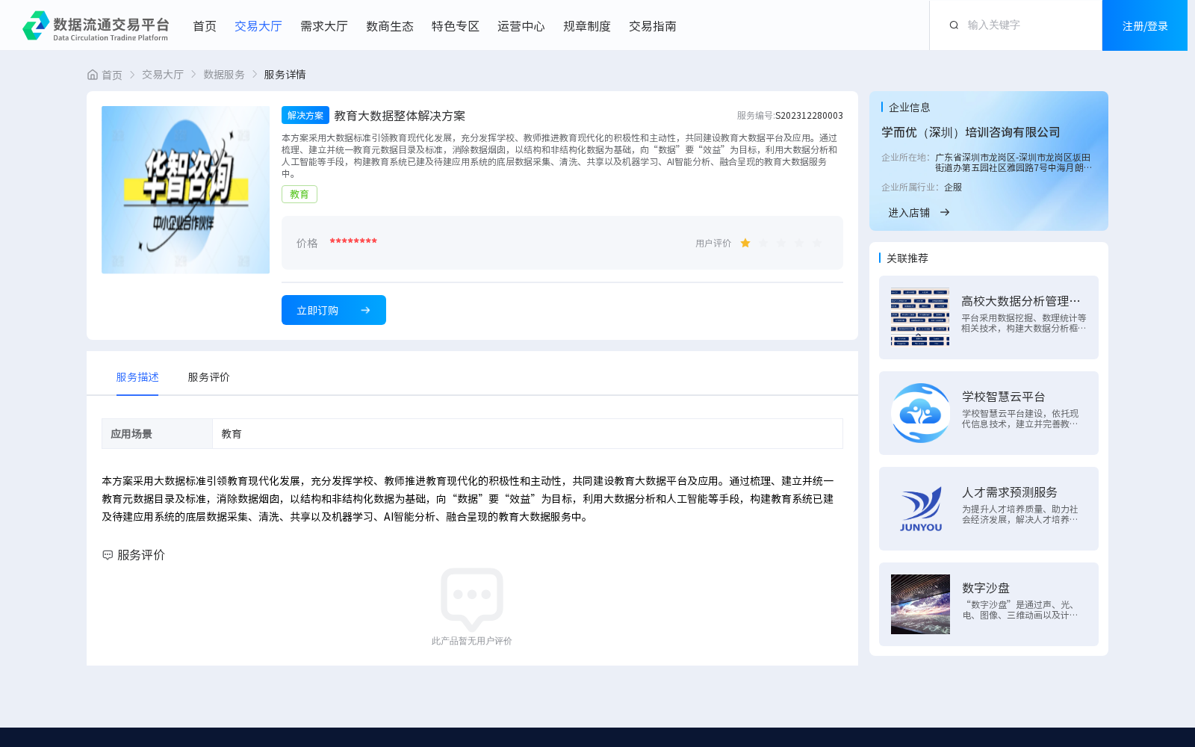The width and height of the screenshot is (1195, 747).
Task: Click 进入店铺 link
Action: (909, 213)
